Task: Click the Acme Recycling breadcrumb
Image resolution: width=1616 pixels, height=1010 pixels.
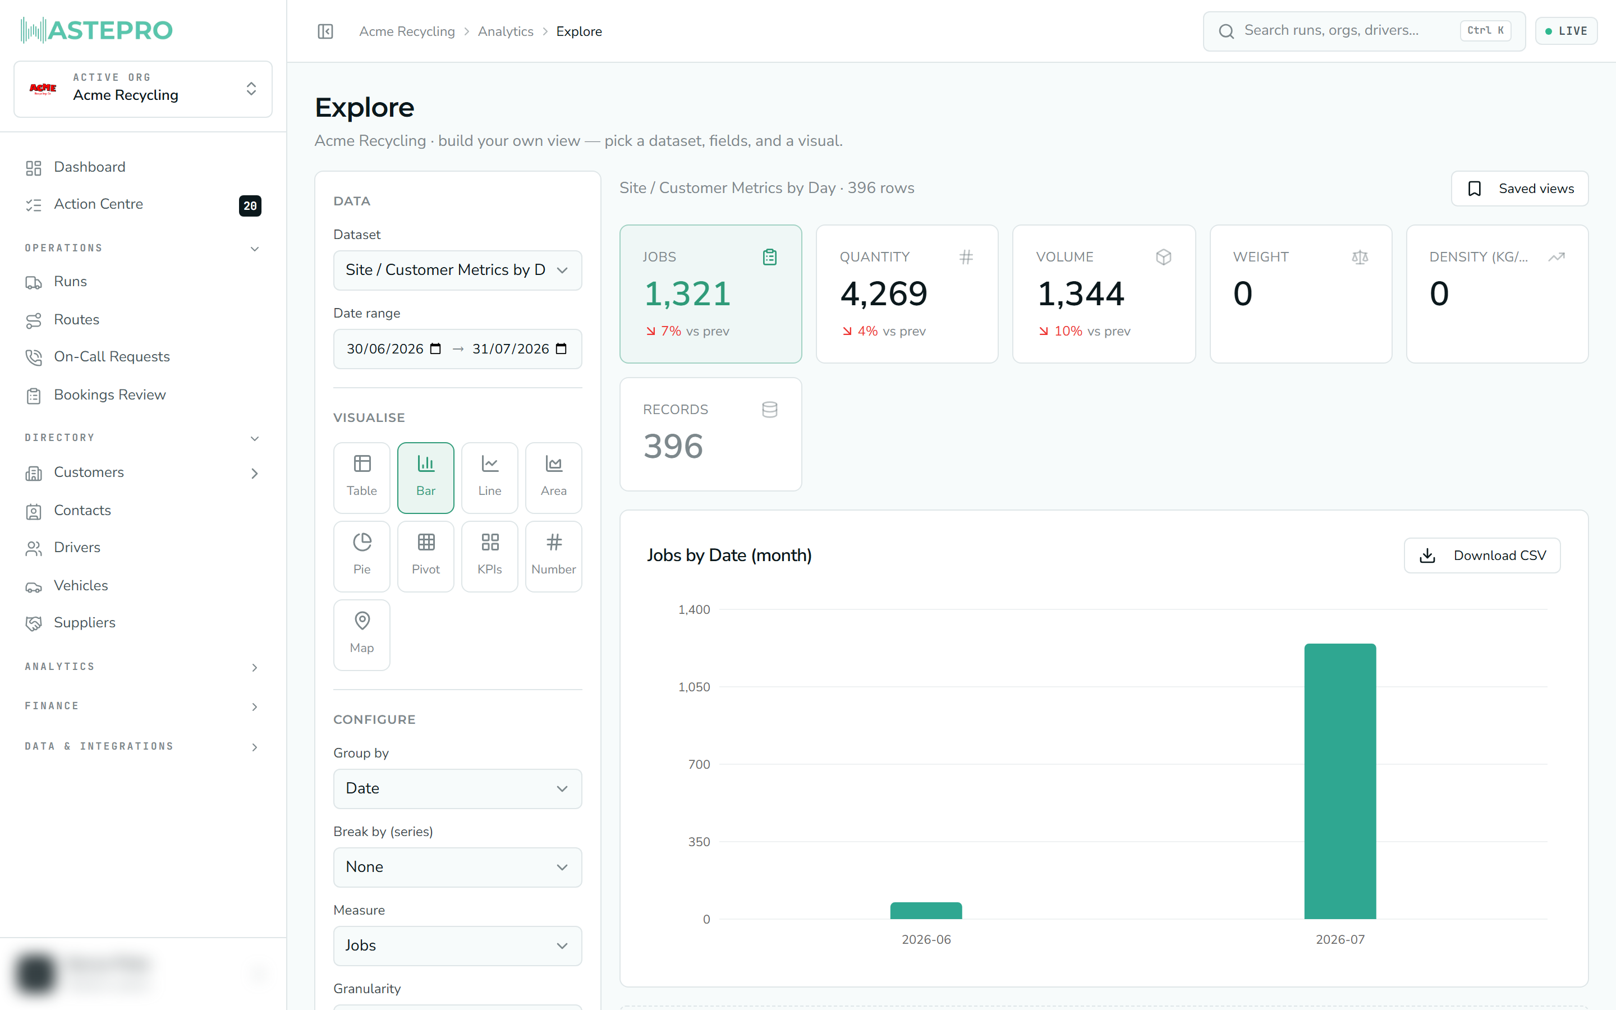Action: 407,31
